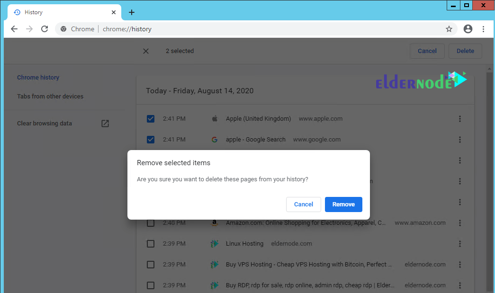Screen dimensions: 495x293
Task: Click the '2 selected' count text
Action: 180,51
